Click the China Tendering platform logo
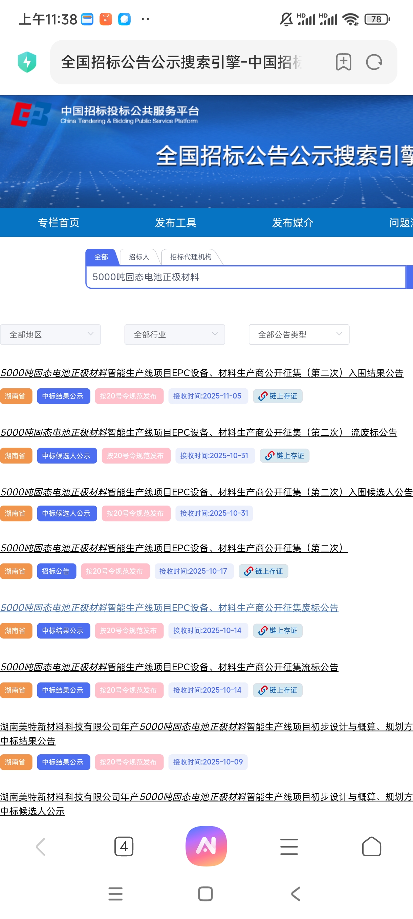 (x=105, y=114)
